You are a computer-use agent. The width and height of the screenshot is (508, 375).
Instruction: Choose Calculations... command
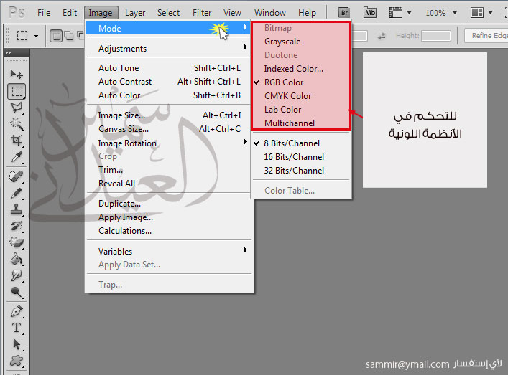point(168,231)
